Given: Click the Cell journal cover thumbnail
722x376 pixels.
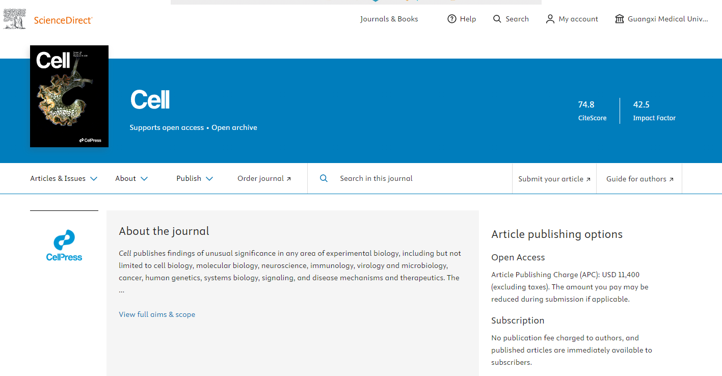Looking at the screenshot, I should point(69,96).
